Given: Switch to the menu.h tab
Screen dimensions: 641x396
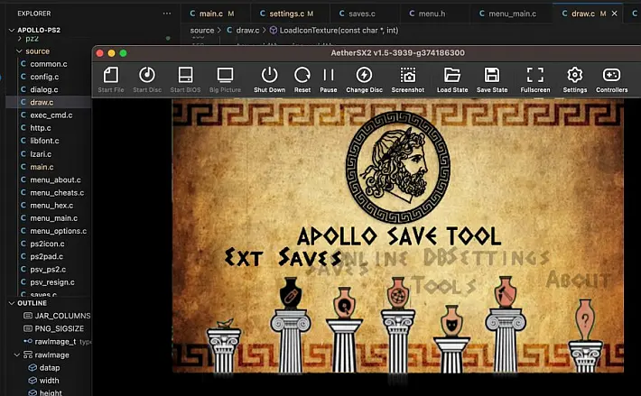Looking at the screenshot, I should click(432, 14).
